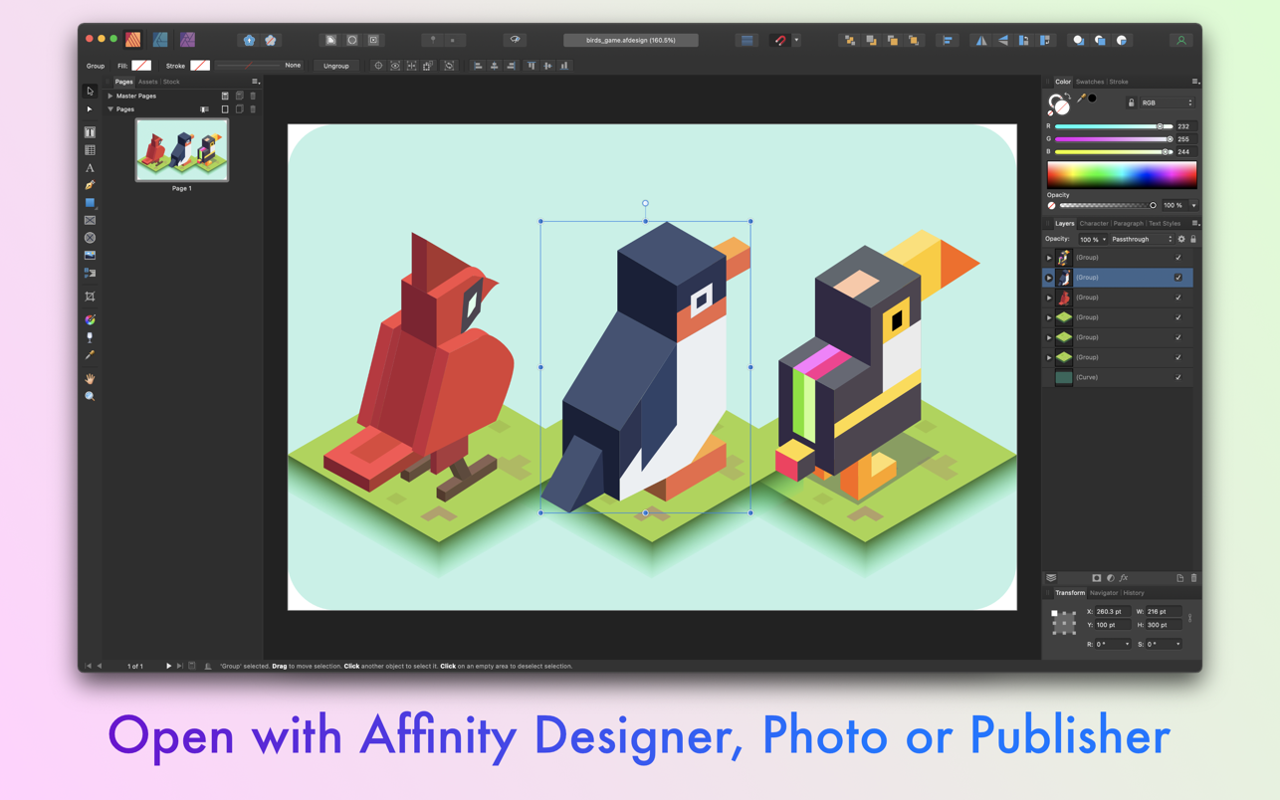Toggle the preview mode eye icon
The image size is (1280, 800).
coord(516,41)
